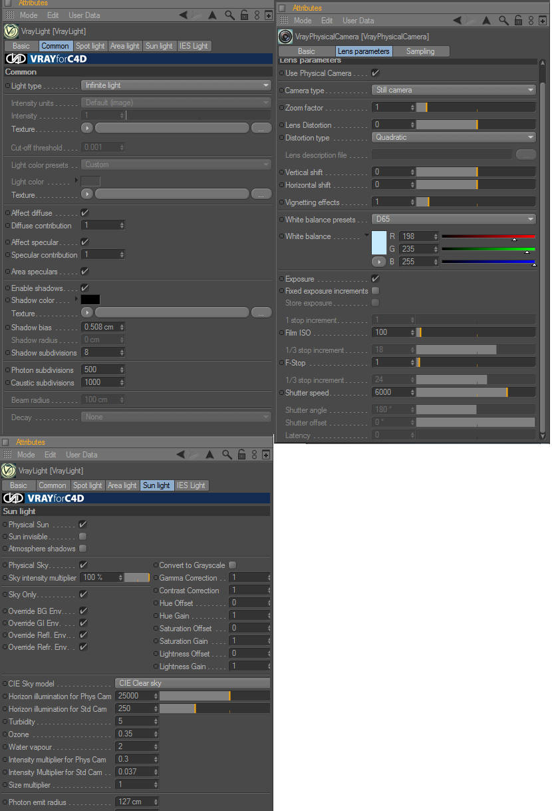Click Texture arrow button under Shadow color
Image resolution: width=552 pixels, height=811 pixels.
tap(87, 312)
